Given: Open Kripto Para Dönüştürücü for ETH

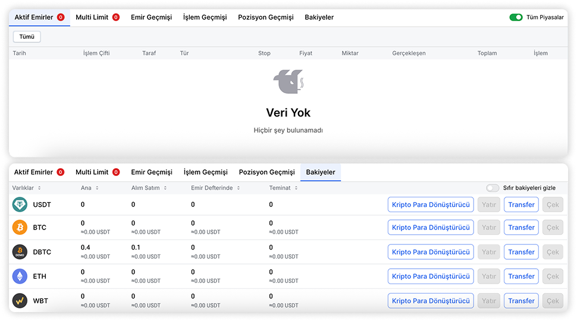Looking at the screenshot, I should point(431,276).
